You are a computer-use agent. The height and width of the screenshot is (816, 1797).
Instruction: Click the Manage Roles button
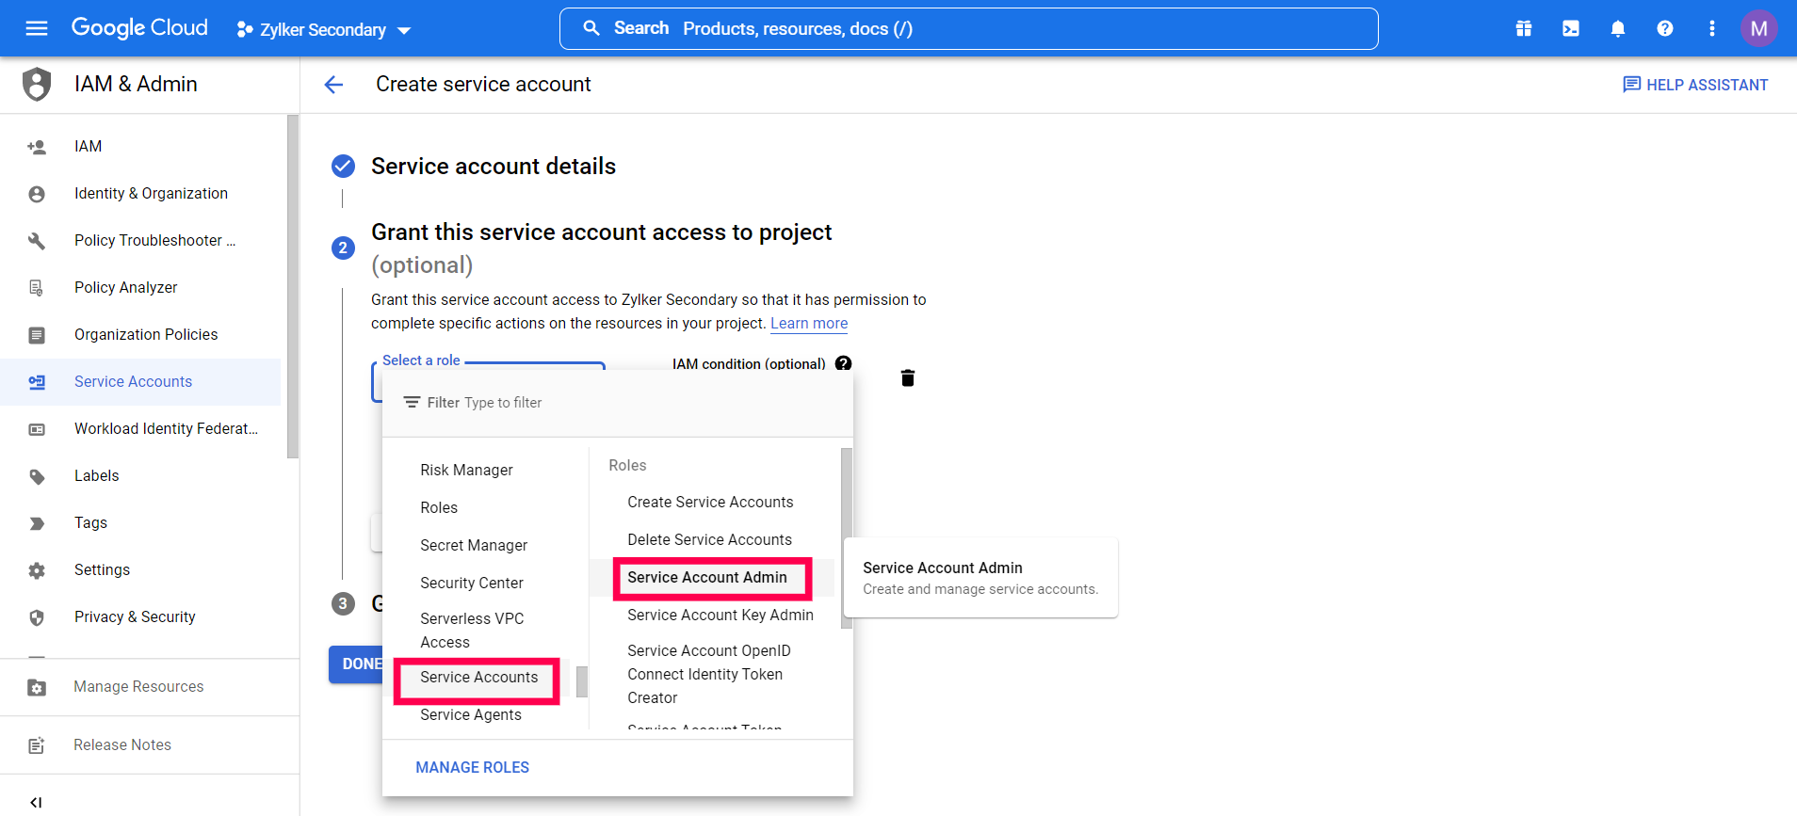[x=473, y=767]
